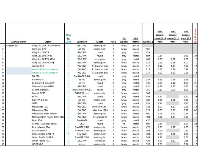
Task: Select weight 509 in Pennsy F7A row
Action: (148, 124)
